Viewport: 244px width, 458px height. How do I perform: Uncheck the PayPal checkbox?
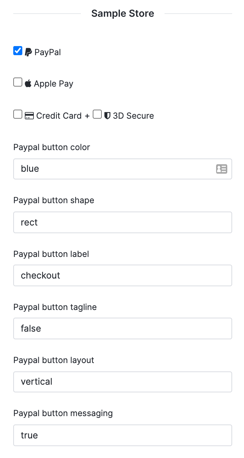pyautogui.click(x=18, y=51)
